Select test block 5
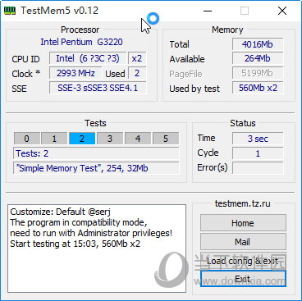 point(166,139)
